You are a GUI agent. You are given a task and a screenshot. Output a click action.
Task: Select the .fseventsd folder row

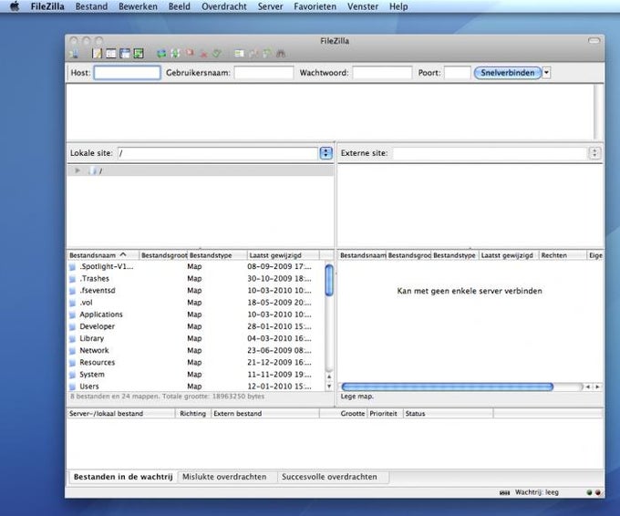(196, 291)
